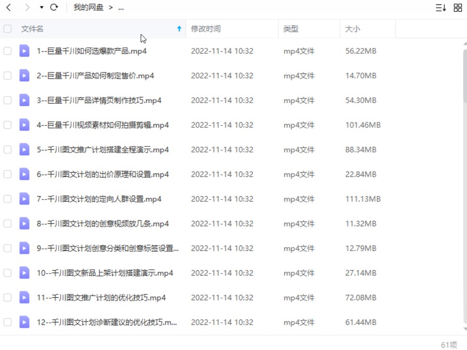Open the navigation history dropdown arrow
Screen dimensions: 467x350
41,7
